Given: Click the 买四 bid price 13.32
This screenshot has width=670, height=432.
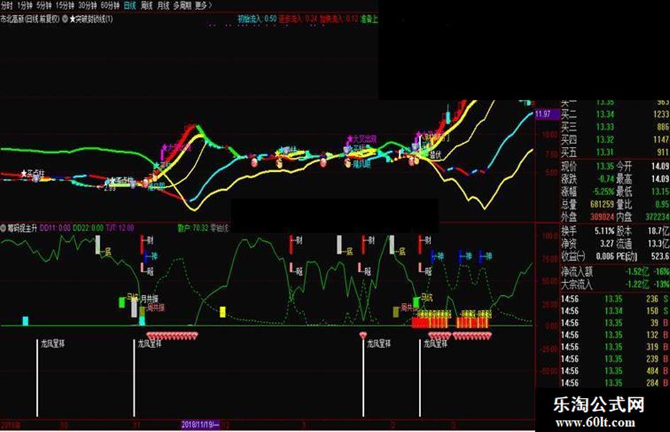Looking at the screenshot, I should (605, 140).
